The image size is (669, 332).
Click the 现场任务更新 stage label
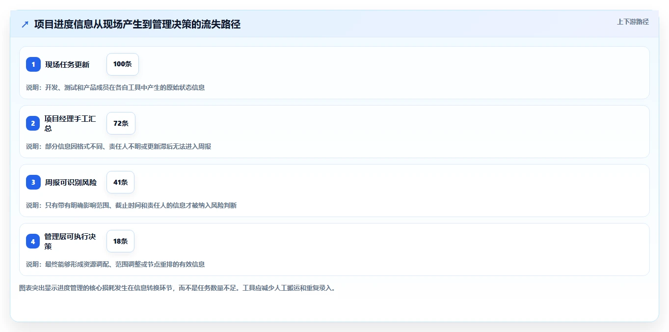click(67, 64)
